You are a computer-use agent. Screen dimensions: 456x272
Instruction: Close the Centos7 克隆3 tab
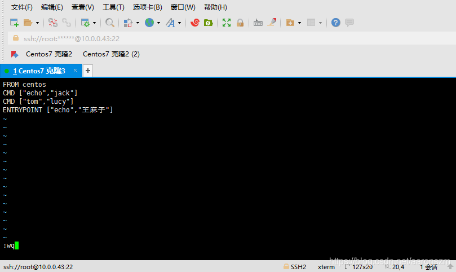(75, 71)
